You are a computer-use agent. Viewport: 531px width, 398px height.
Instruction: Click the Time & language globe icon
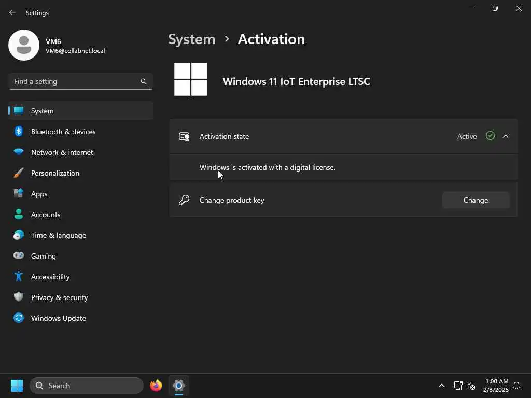click(19, 235)
